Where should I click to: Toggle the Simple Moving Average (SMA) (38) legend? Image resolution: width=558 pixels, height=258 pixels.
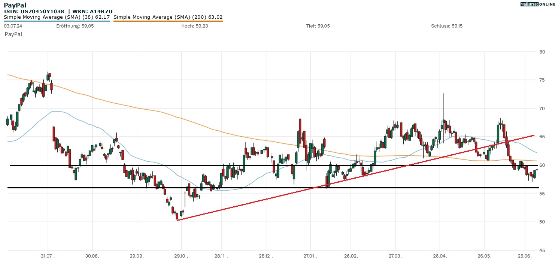[x=57, y=17]
